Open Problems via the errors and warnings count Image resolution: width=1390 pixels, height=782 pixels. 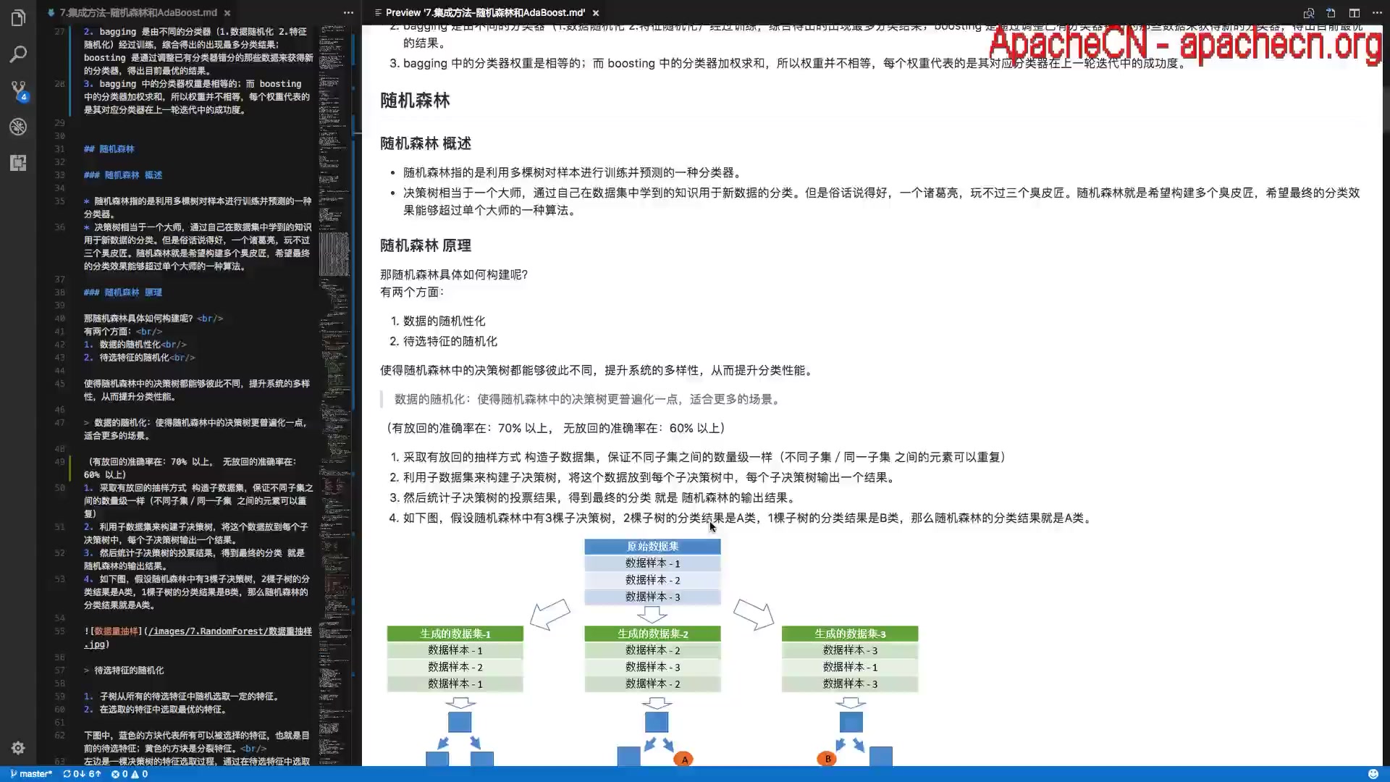point(129,774)
